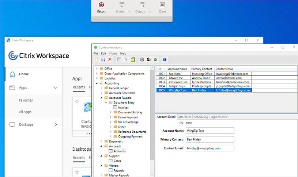This screenshot has height=177, width=298.
Task: Open the File menu
Action: pyautogui.click(x=95, y=53)
